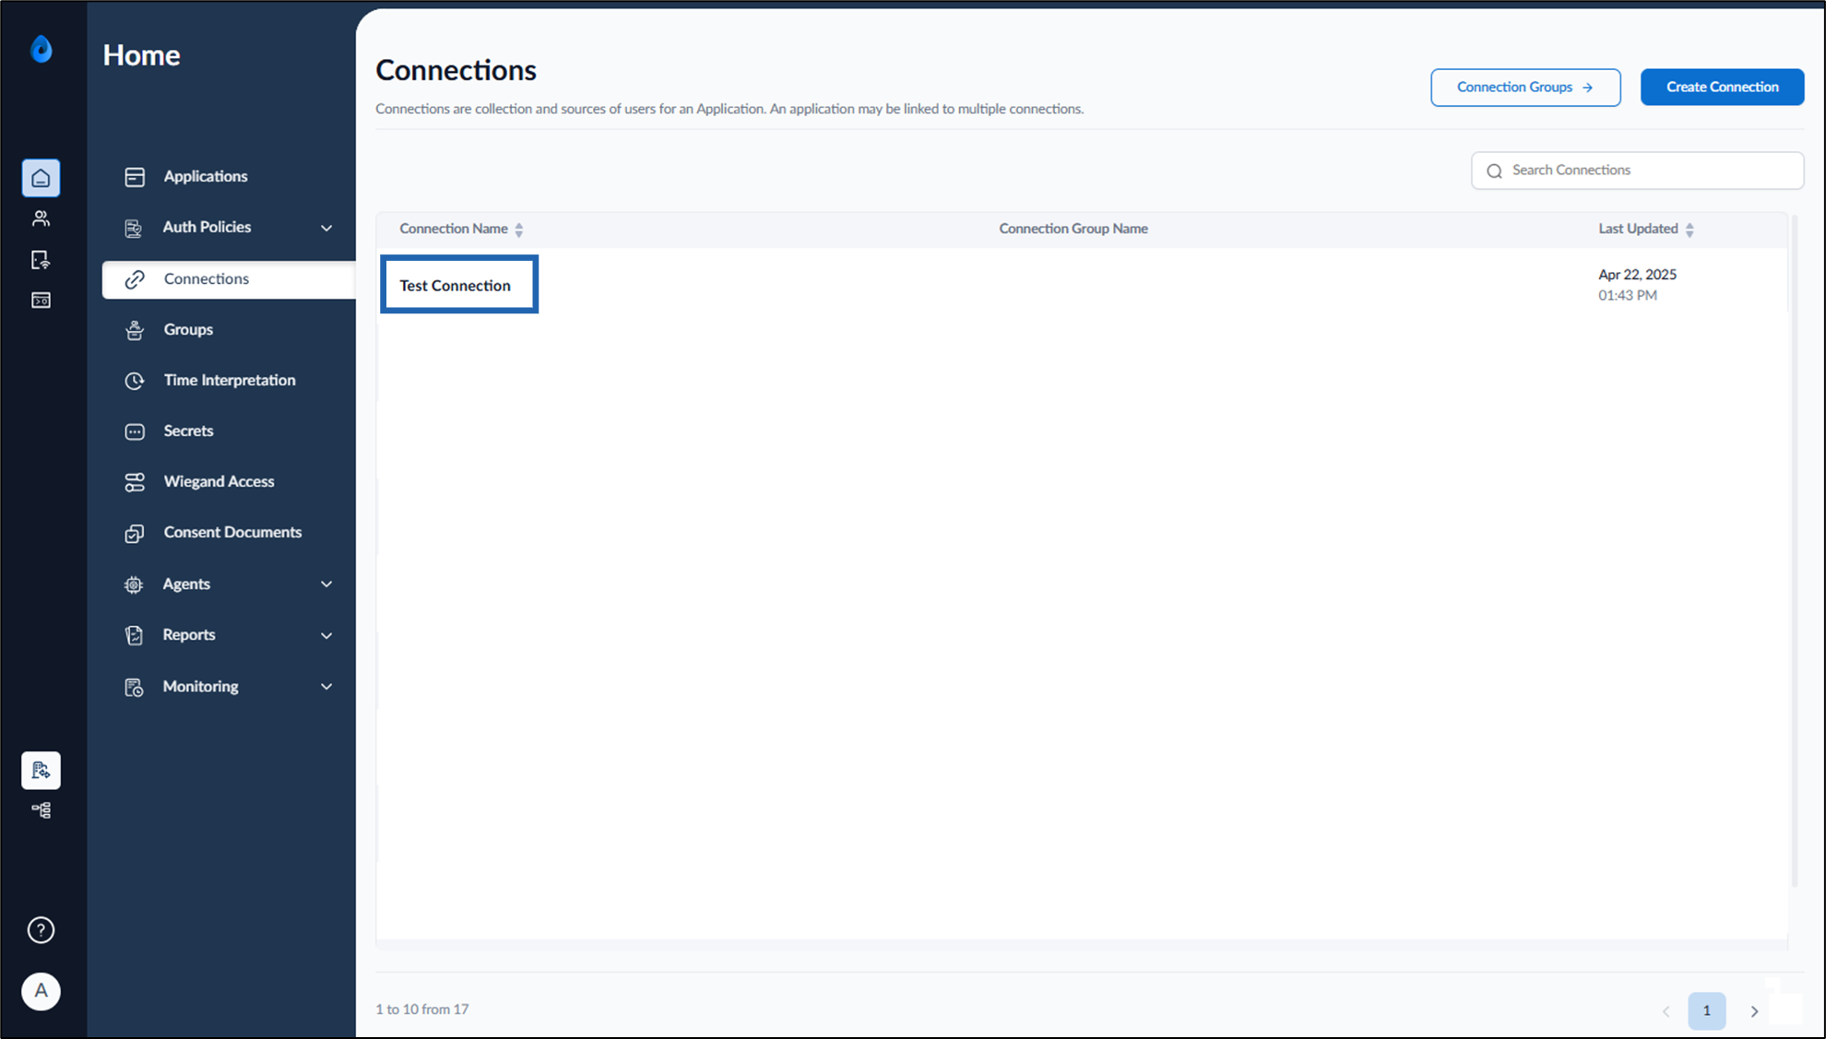This screenshot has height=1039, width=1826.
Task: Click the Secrets sidebar icon
Action: (135, 431)
